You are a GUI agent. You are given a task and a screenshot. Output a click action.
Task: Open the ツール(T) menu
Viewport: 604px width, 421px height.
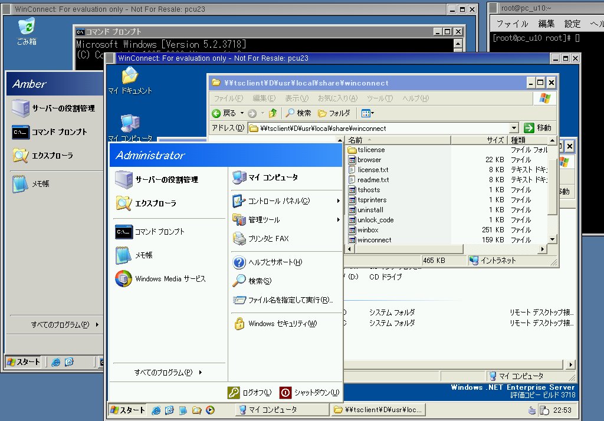pyautogui.click(x=380, y=98)
